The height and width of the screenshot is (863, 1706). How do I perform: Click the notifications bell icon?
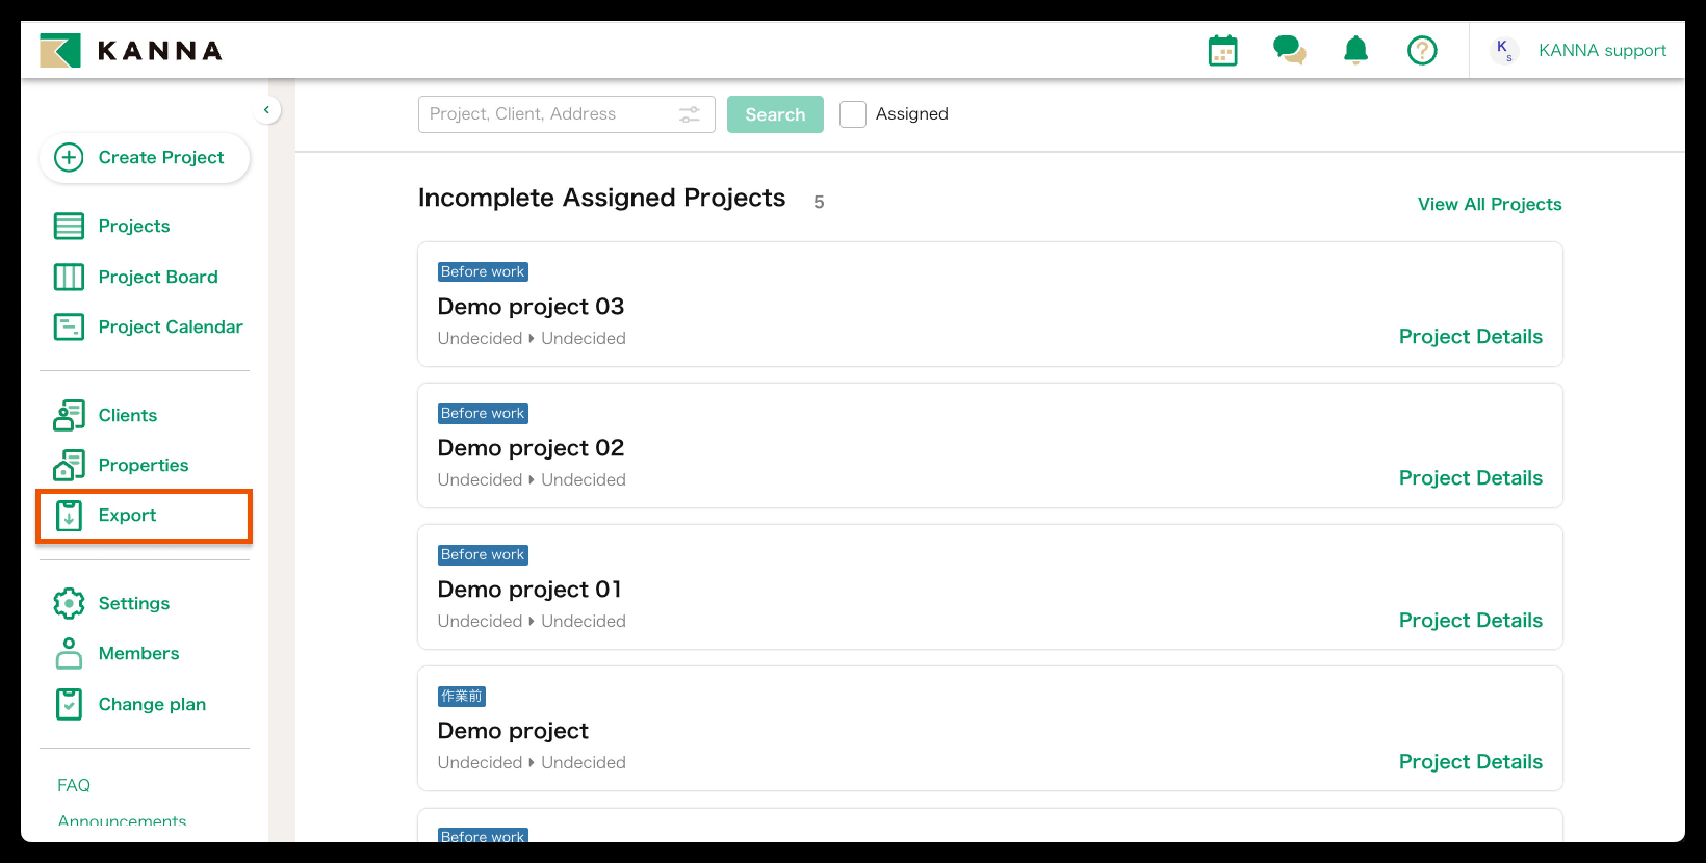click(x=1355, y=50)
